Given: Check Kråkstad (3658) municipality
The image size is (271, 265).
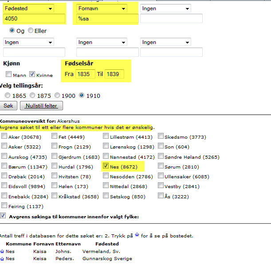Looking at the screenshot, I should click(54, 196).
